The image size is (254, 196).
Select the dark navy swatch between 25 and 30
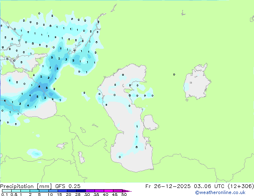tap(81, 191)
